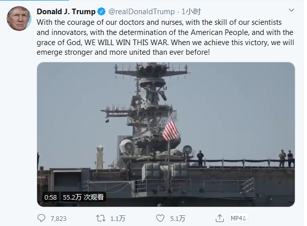Click the Donald J. Trump display name
Screen dimensions: 307x226
tap(66, 12)
